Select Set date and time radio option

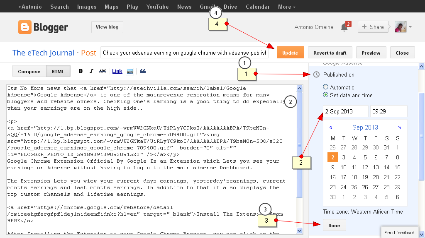(325, 95)
